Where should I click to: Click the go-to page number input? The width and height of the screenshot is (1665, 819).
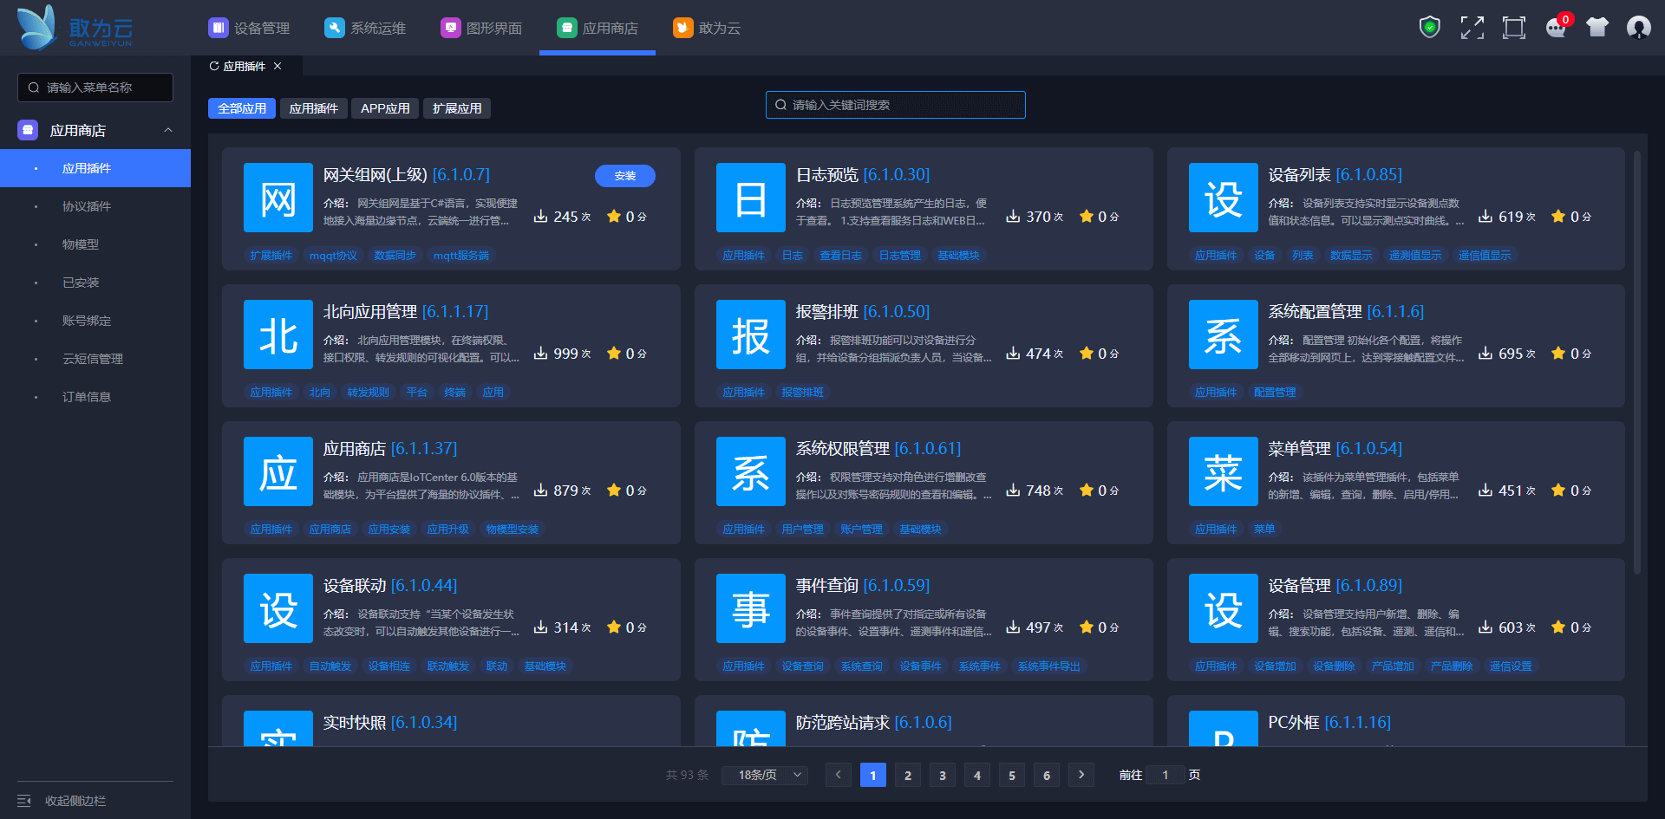1165,775
